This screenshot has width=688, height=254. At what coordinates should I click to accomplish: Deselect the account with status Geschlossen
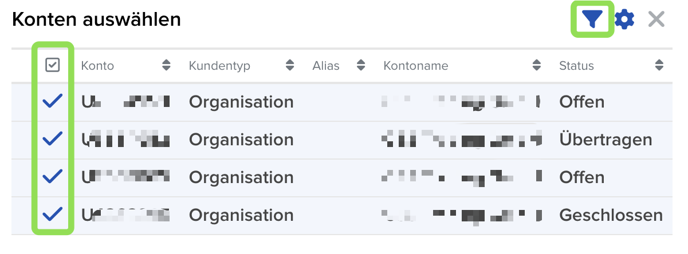coord(53,215)
